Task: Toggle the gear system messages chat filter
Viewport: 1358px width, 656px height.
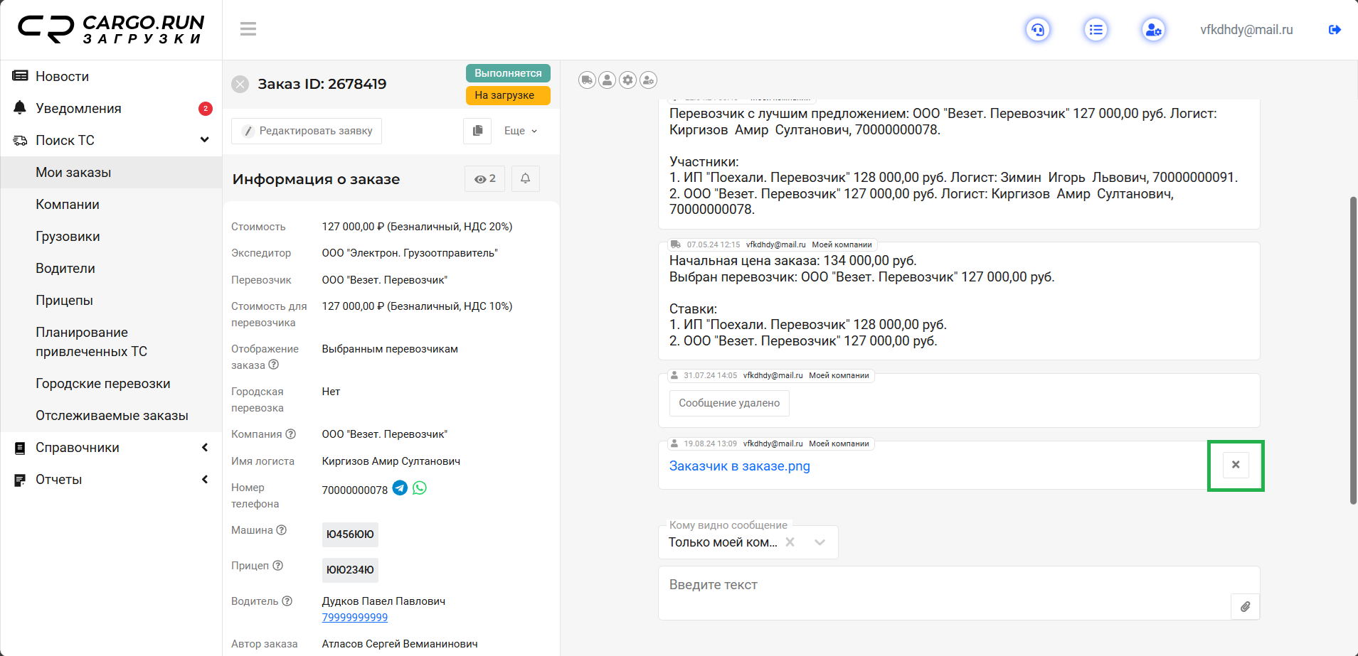Action: click(x=627, y=80)
